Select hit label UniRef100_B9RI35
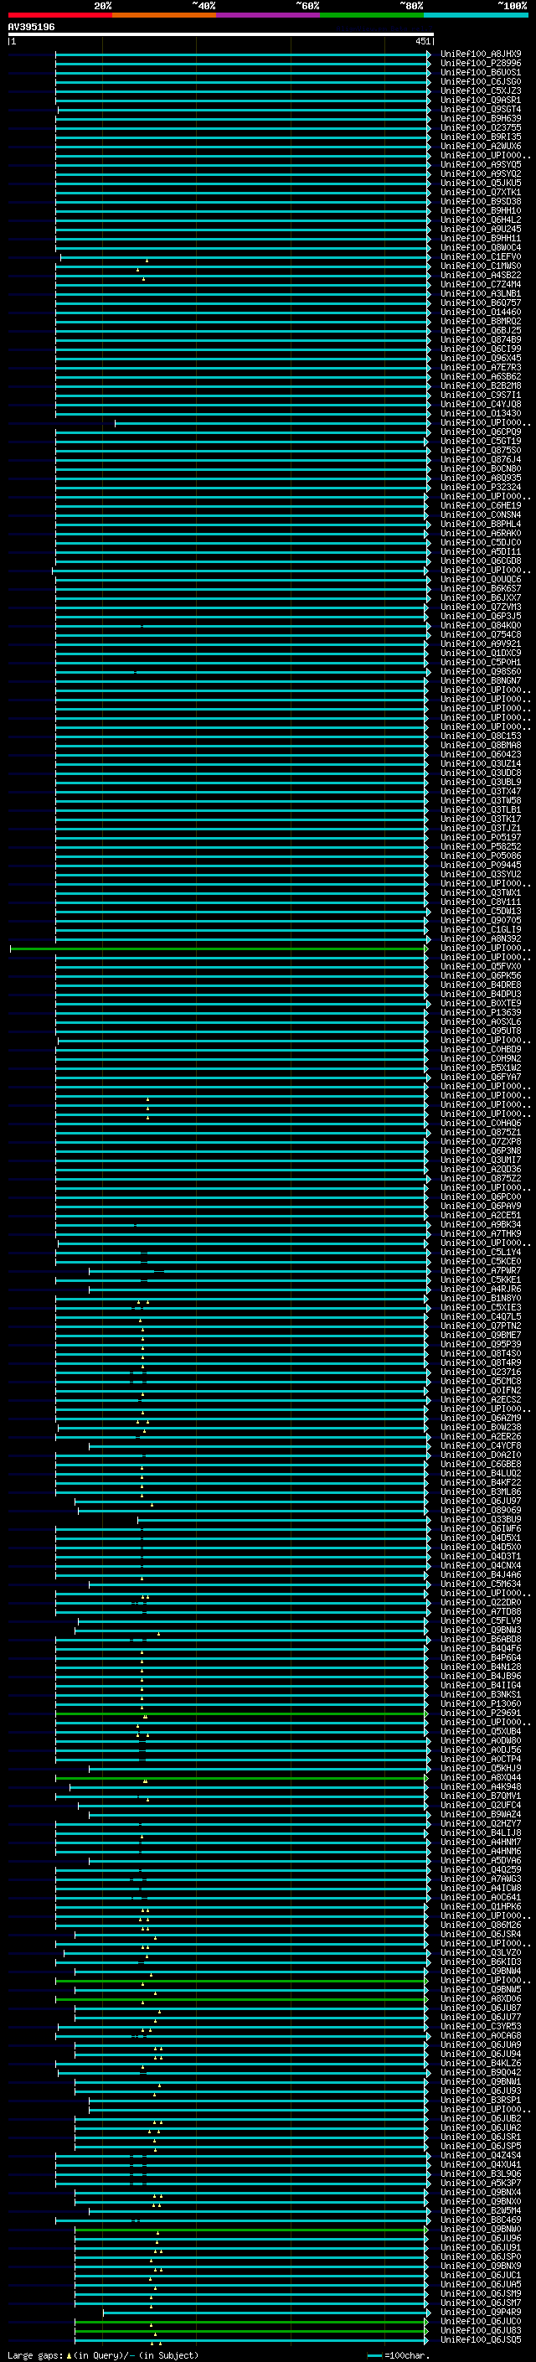This screenshot has height=2362, width=536. (x=480, y=137)
